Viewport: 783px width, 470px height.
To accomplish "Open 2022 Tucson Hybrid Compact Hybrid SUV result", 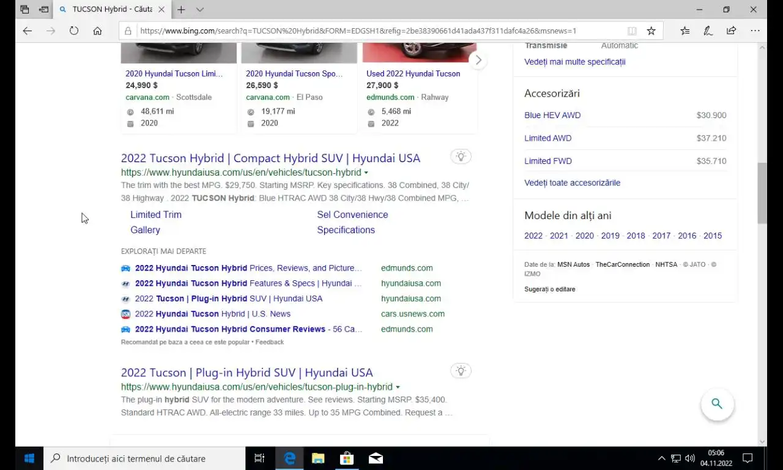I will (270, 158).
